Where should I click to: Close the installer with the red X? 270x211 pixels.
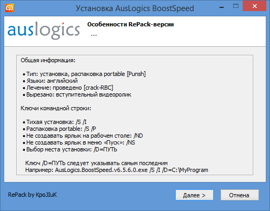(254, 6)
